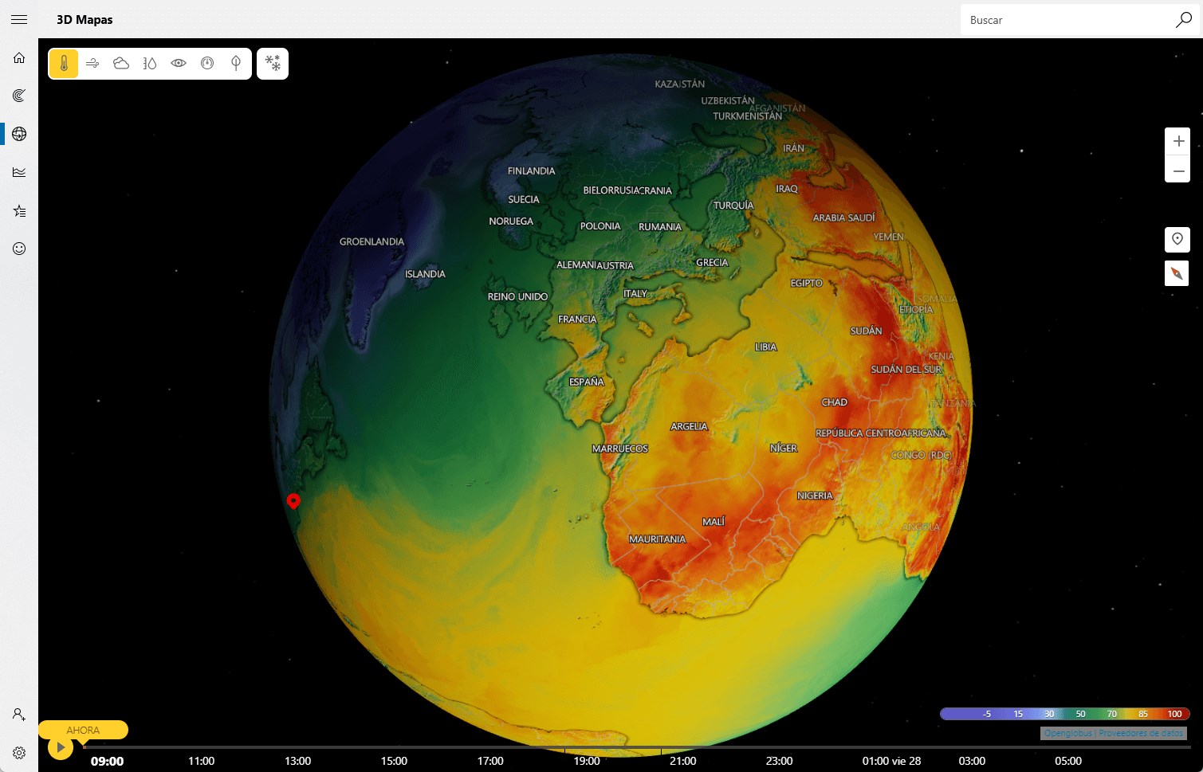Screen dimensions: 1203x772
Task: Switch to the tree pollen layer
Action: click(x=236, y=64)
